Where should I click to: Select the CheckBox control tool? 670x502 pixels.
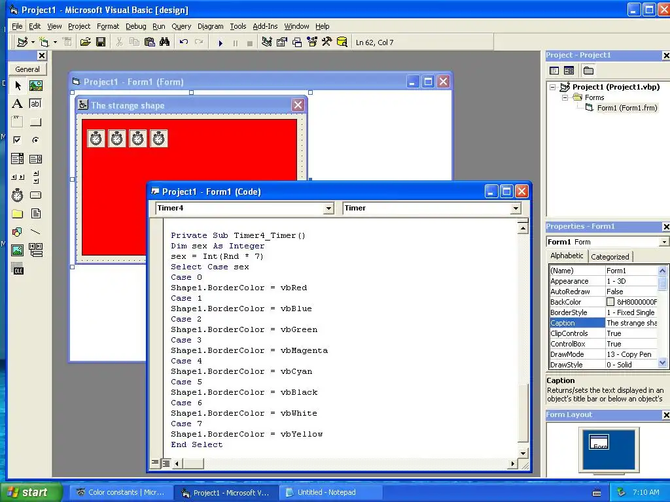(x=18, y=140)
